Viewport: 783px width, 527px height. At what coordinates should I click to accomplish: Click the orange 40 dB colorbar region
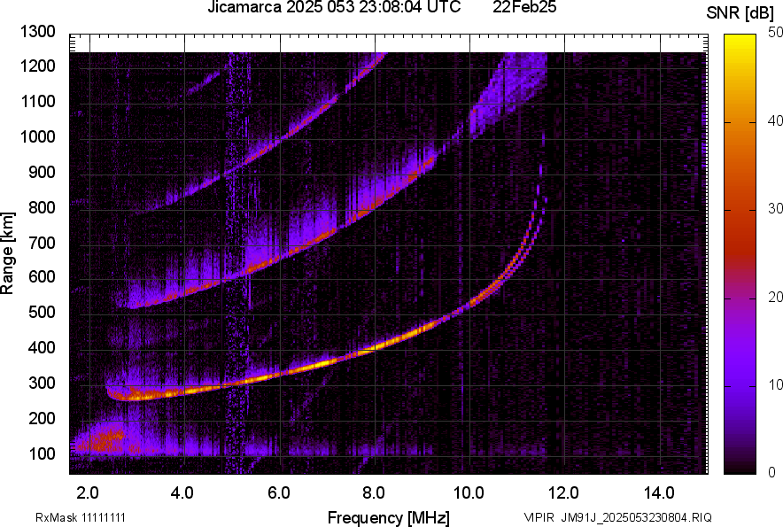click(740, 122)
